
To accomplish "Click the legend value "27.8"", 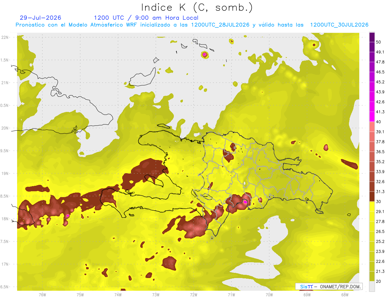I will pos(380,222).
